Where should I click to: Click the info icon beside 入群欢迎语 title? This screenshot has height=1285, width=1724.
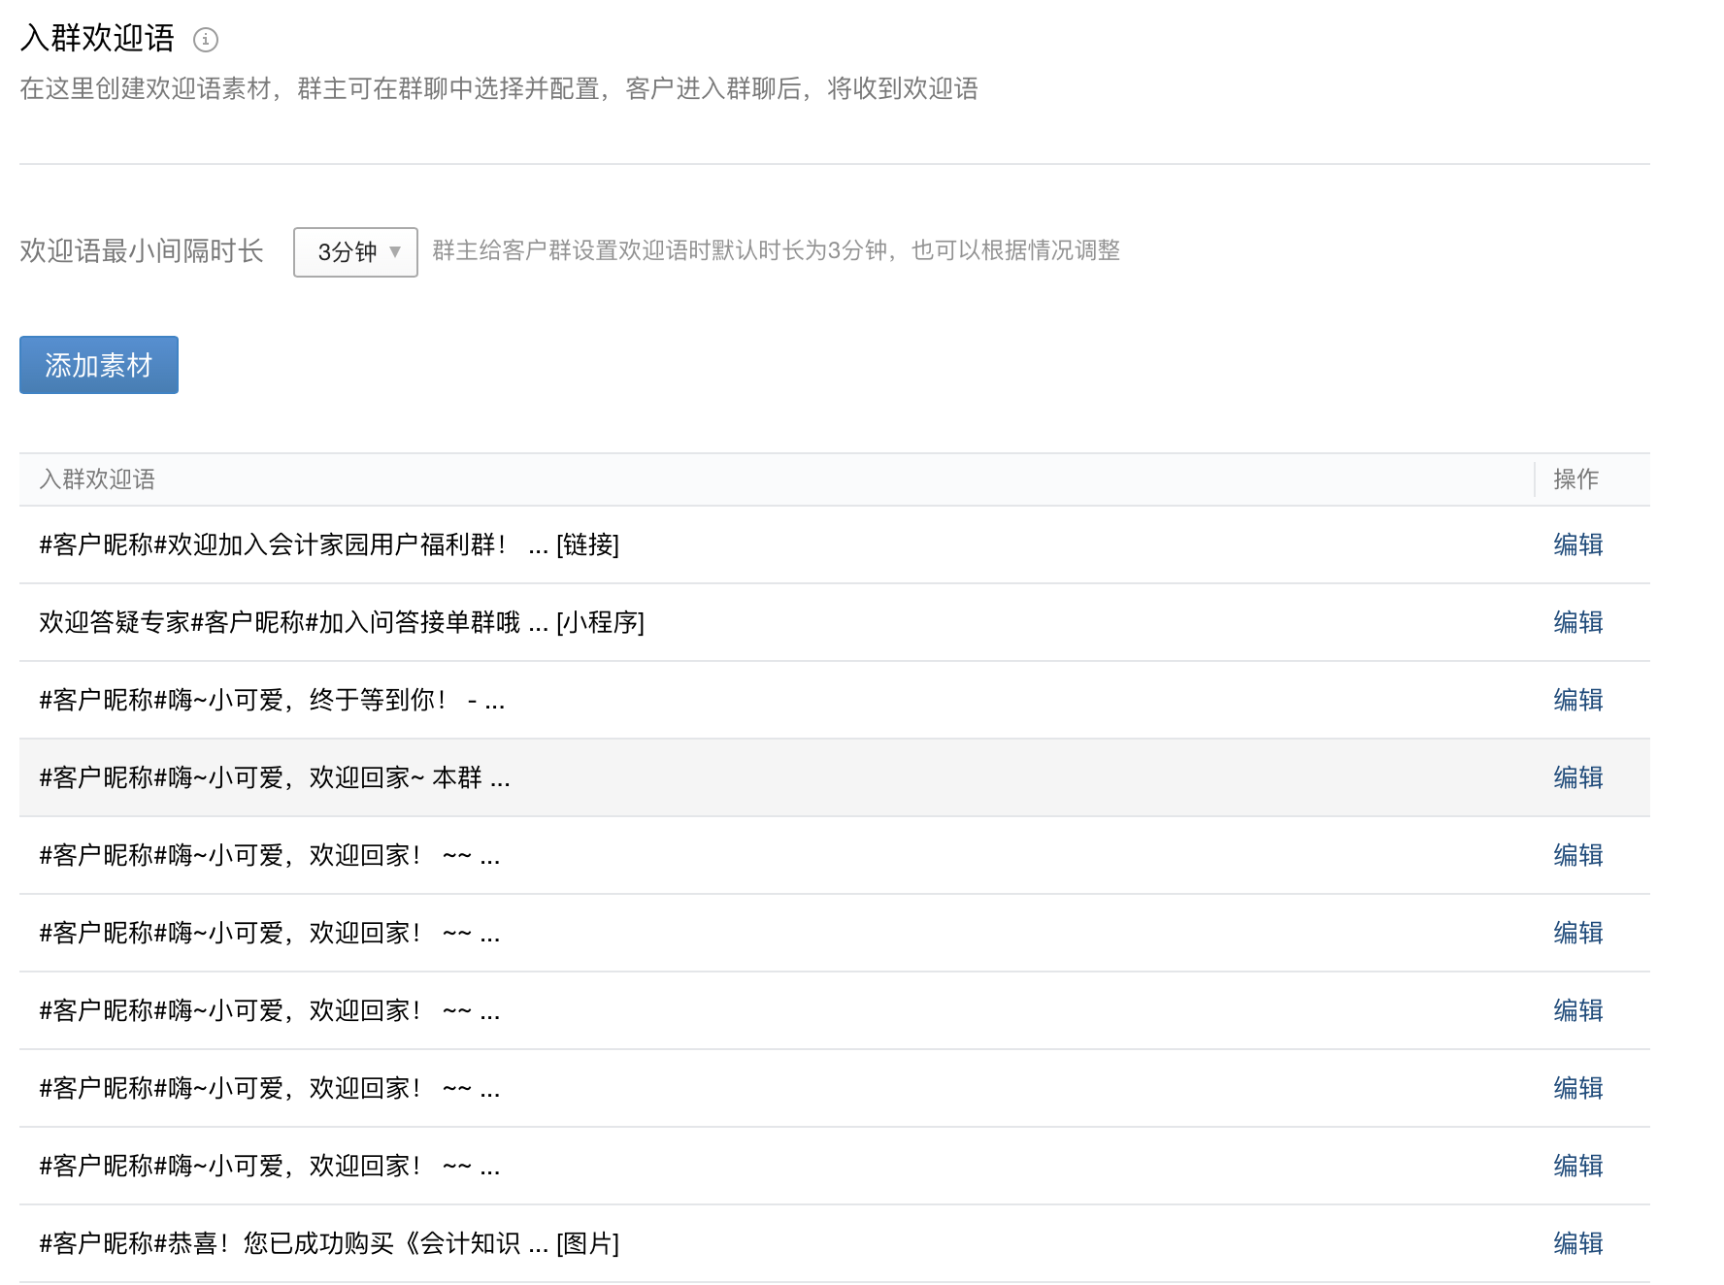[206, 40]
